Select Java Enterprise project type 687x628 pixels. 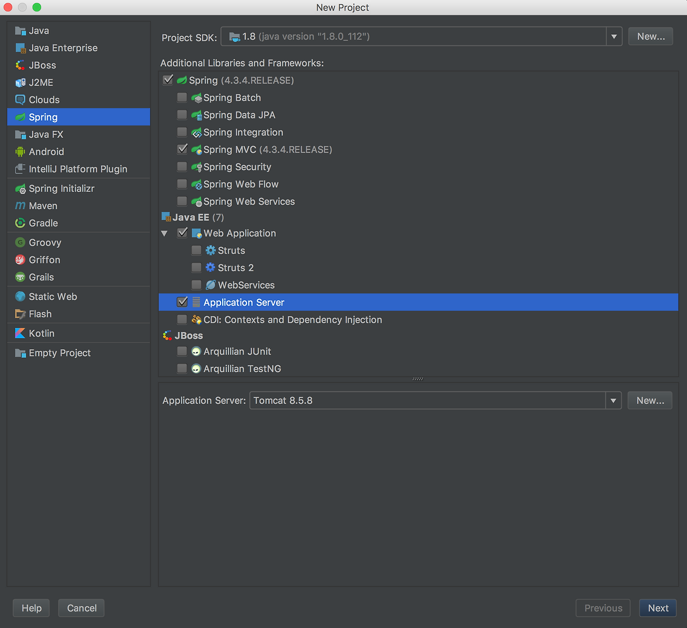pyautogui.click(x=78, y=48)
